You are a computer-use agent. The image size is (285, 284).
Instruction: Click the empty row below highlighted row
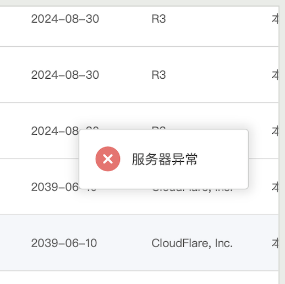139,277
